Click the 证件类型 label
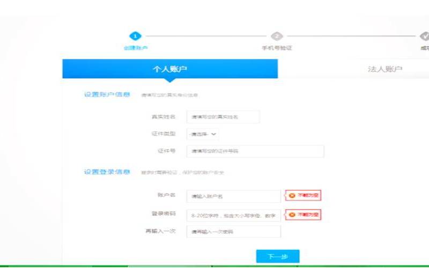The width and height of the screenshot is (429, 268). (x=164, y=133)
